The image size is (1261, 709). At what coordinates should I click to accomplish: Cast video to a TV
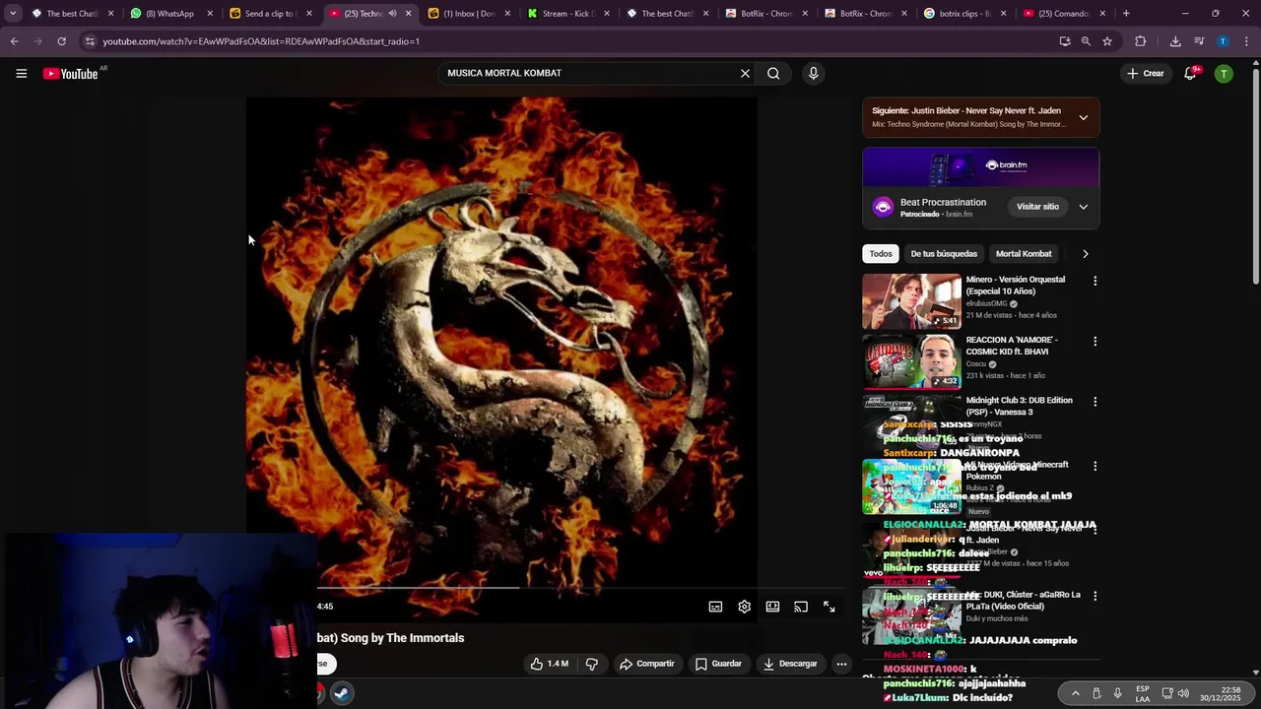[x=801, y=607]
